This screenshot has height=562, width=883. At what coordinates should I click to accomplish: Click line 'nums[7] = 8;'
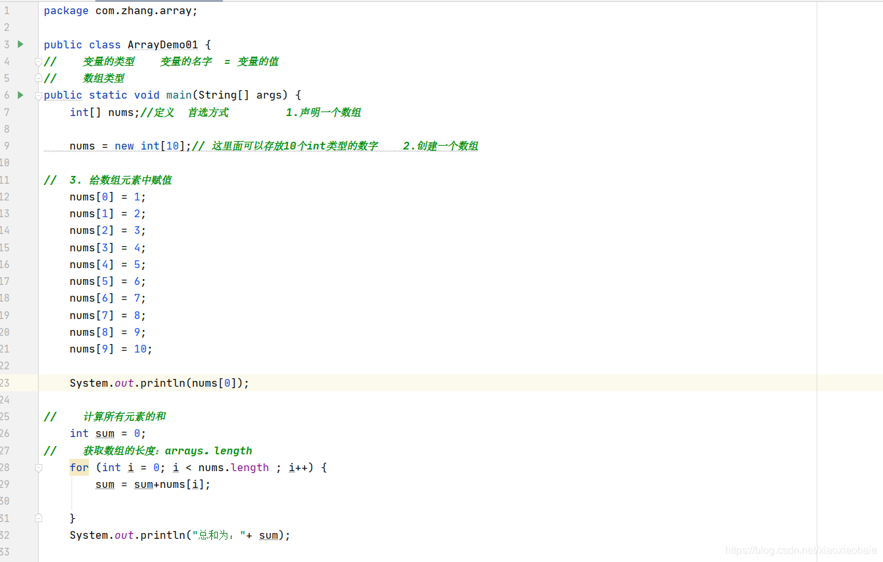[108, 315]
